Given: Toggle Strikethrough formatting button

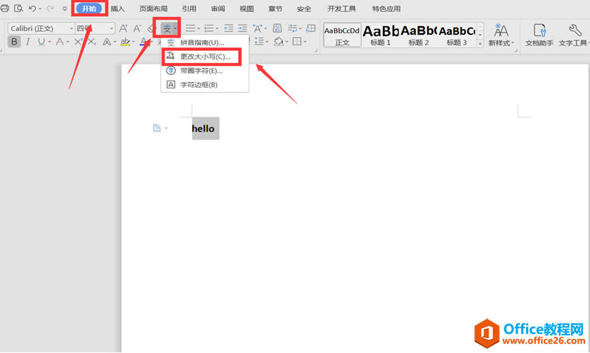Looking at the screenshot, I should [60, 42].
